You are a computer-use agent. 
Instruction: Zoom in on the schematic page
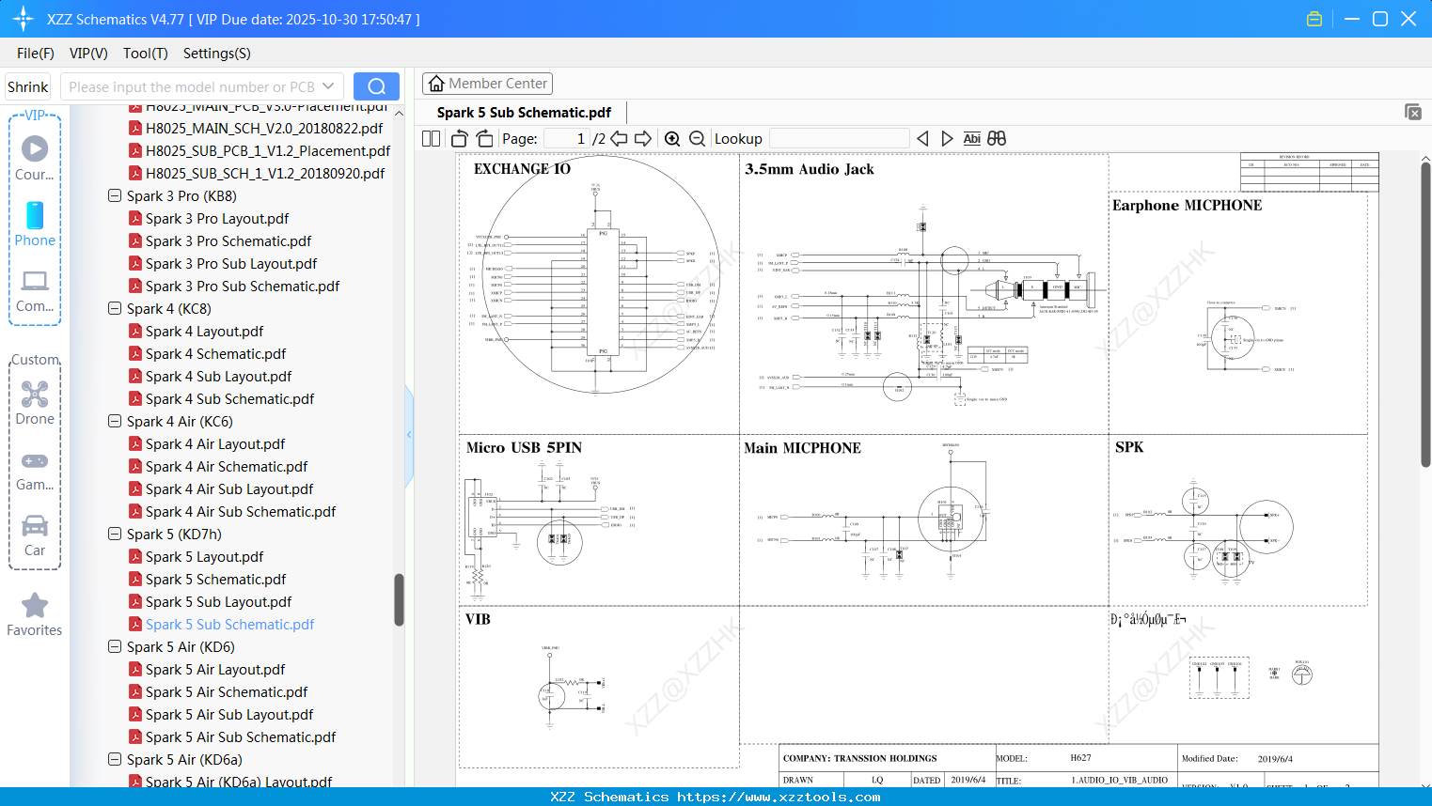(x=672, y=138)
